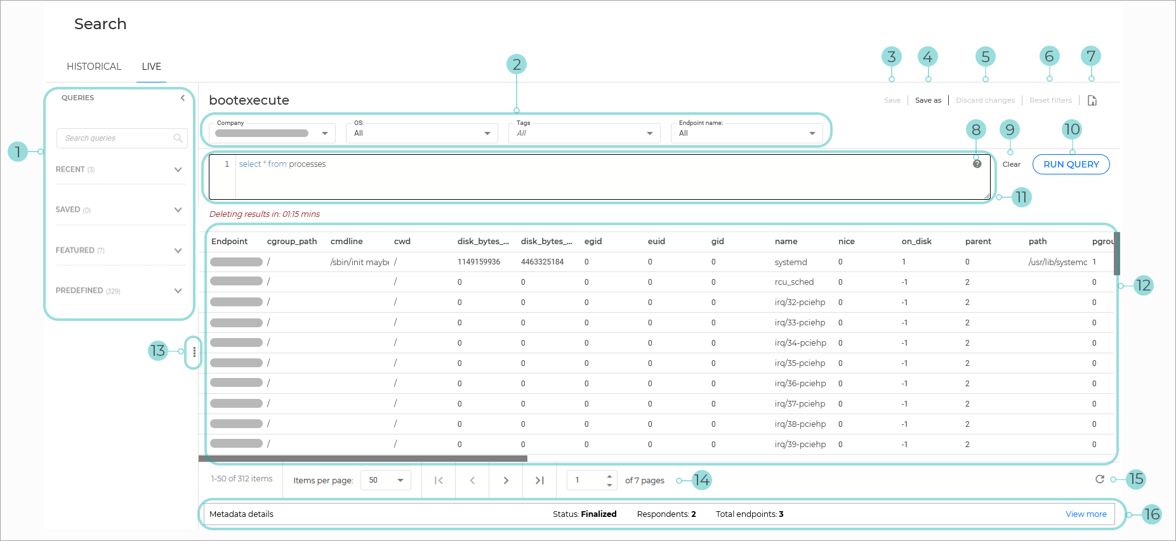Select the irq/35-pciehp cell
This screenshot has height=541, width=1176.
800,363
